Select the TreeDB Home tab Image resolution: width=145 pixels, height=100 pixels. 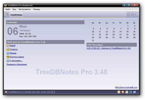tap(16, 15)
